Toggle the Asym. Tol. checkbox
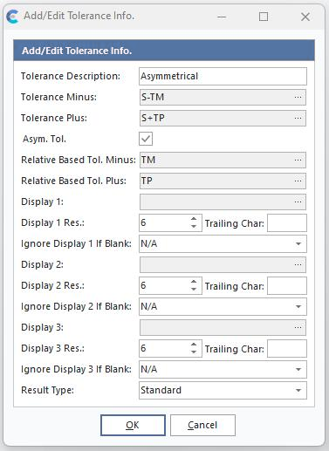This screenshot has width=329, height=451. pyautogui.click(x=146, y=139)
